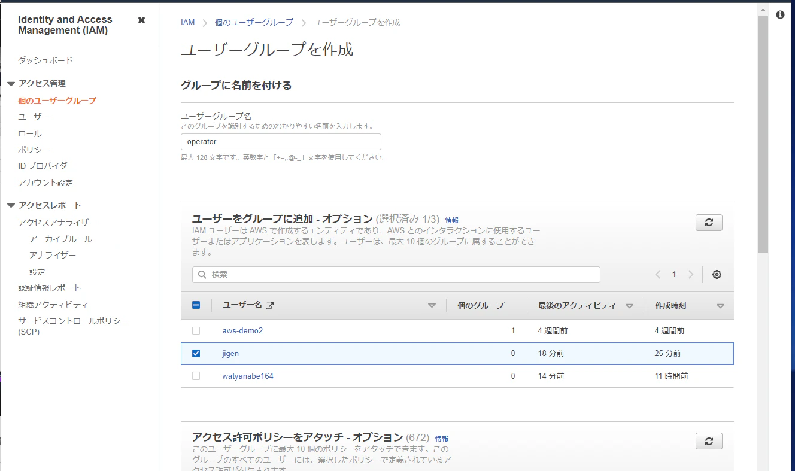The image size is (795, 471).
Task: Click the 個のグループ column header
Action: click(x=481, y=305)
